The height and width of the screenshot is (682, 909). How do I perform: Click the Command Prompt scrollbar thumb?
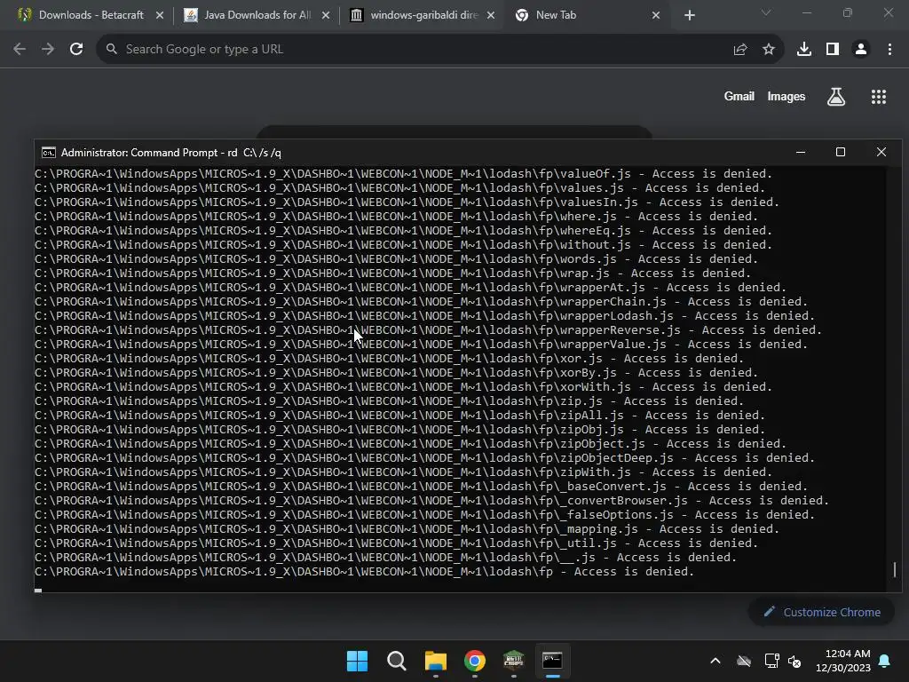(895, 569)
